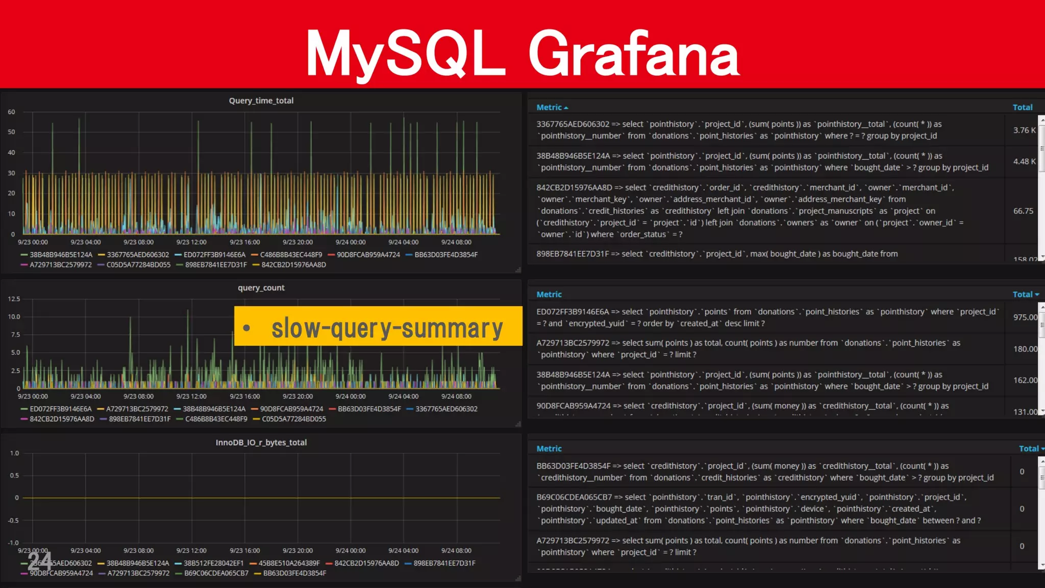Click scroll-down arrow in second metric table
Viewport: 1045px width, 588px height.
click(x=1041, y=411)
